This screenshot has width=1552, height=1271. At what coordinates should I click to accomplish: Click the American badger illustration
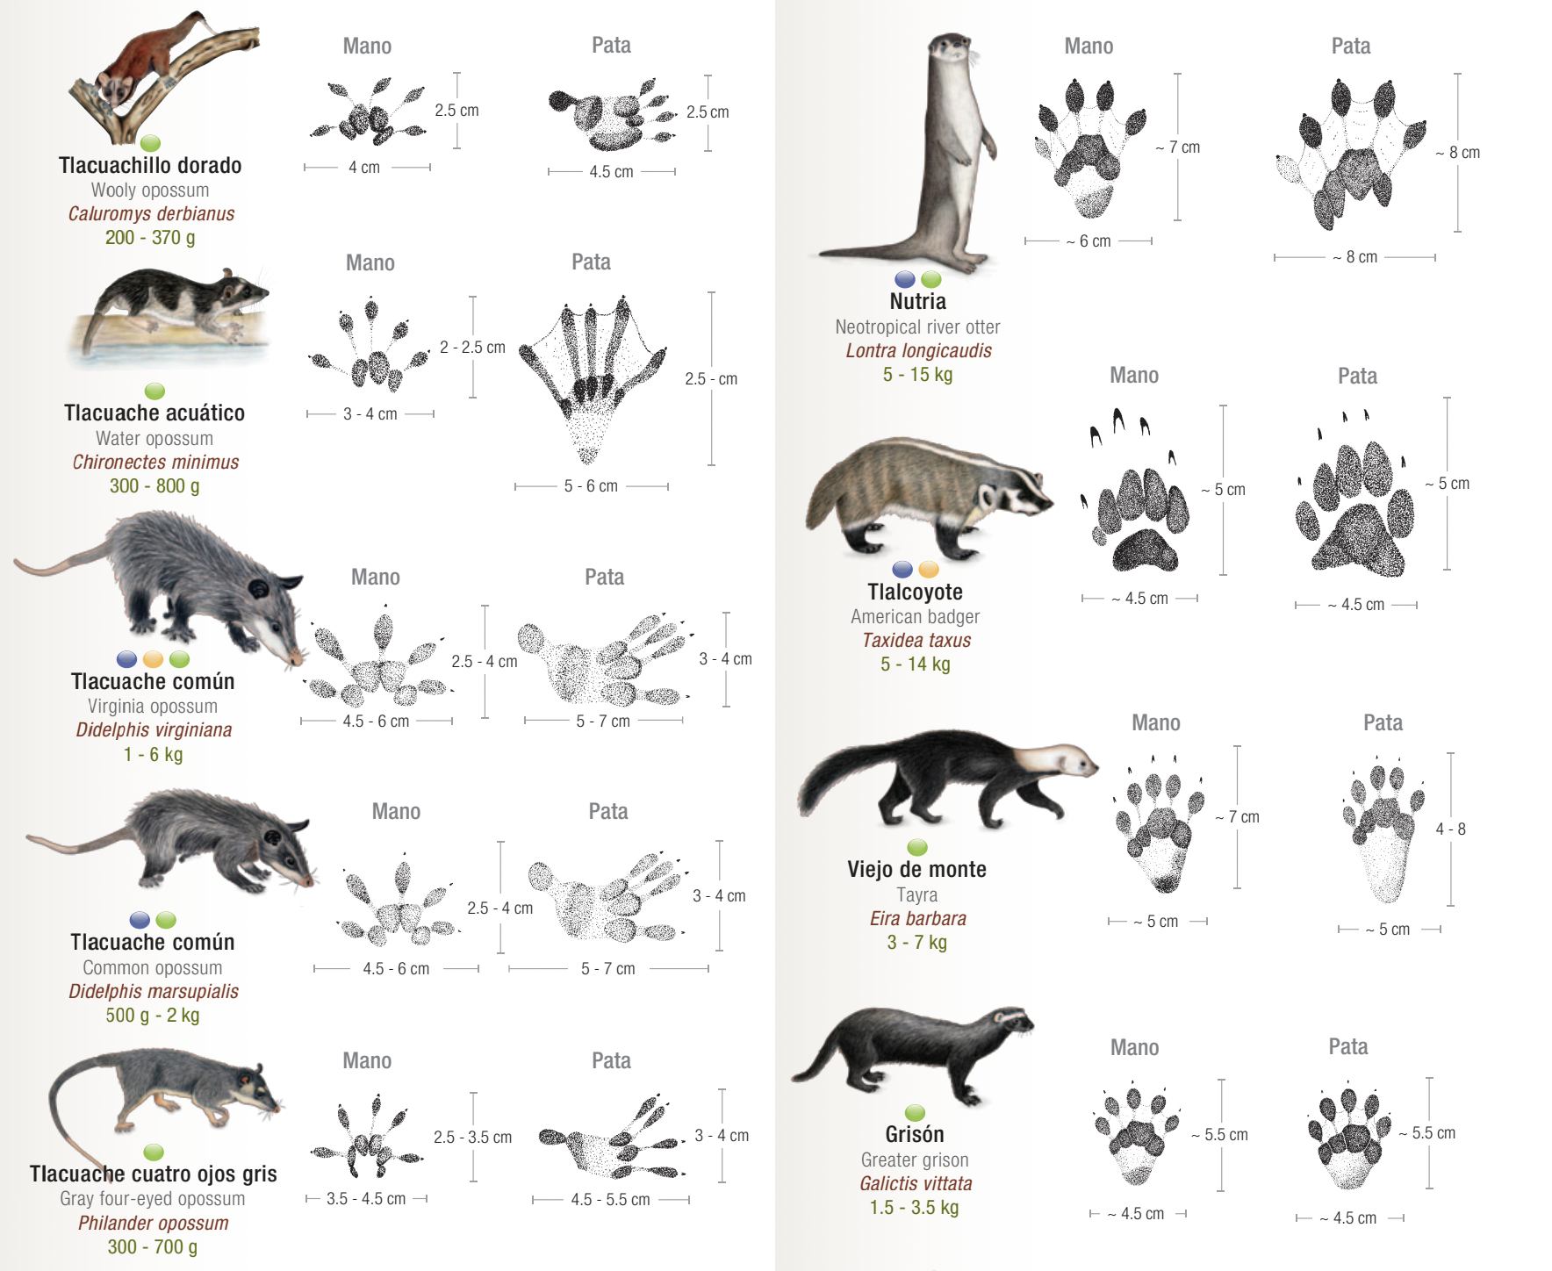point(929,498)
